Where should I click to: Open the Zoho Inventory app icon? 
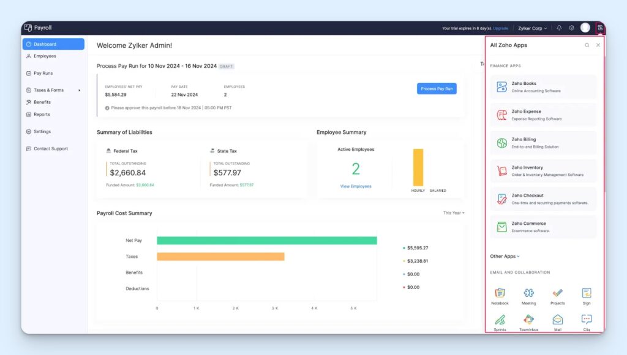click(x=501, y=170)
